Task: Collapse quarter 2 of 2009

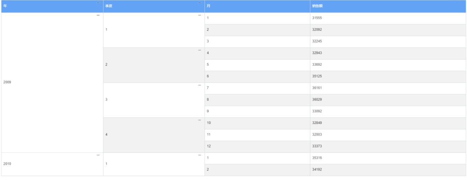Action: tap(199, 50)
